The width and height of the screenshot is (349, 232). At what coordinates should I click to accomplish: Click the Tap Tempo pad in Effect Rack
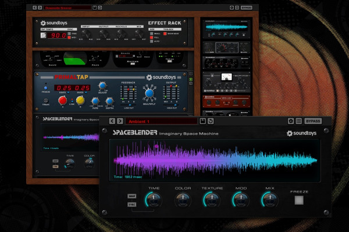(44, 35)
